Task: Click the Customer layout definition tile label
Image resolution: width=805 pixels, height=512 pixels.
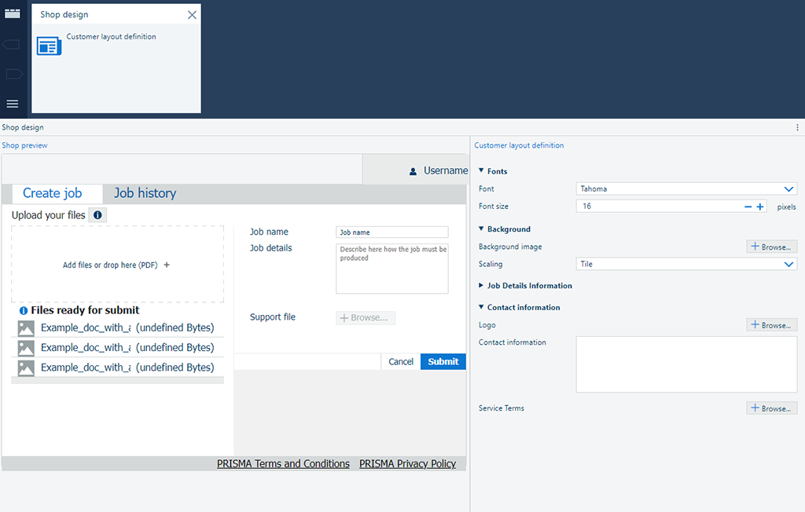Action: [x=111, y=36]
